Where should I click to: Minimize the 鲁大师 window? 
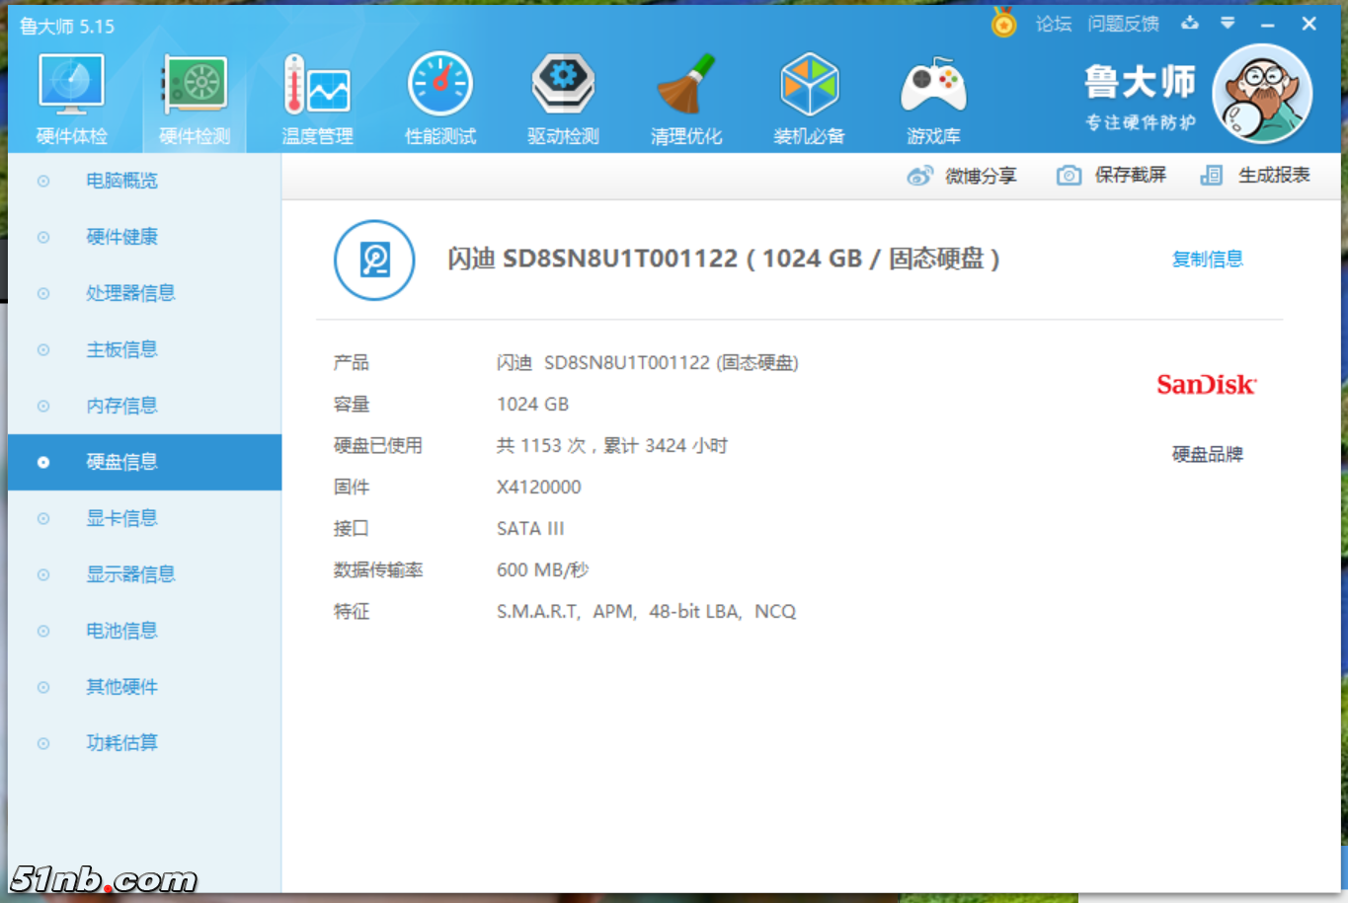point(1268,24)
